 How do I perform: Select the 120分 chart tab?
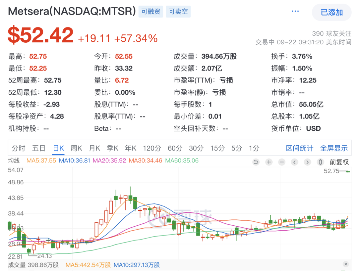(152, 148)
